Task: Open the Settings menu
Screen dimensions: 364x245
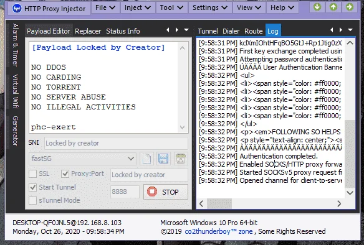Action: tap(210, 7)
